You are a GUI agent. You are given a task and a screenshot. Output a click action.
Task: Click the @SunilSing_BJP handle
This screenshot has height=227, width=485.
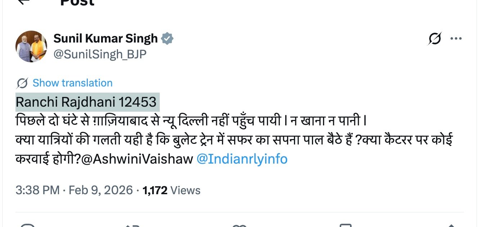click(x=100, y=55)
